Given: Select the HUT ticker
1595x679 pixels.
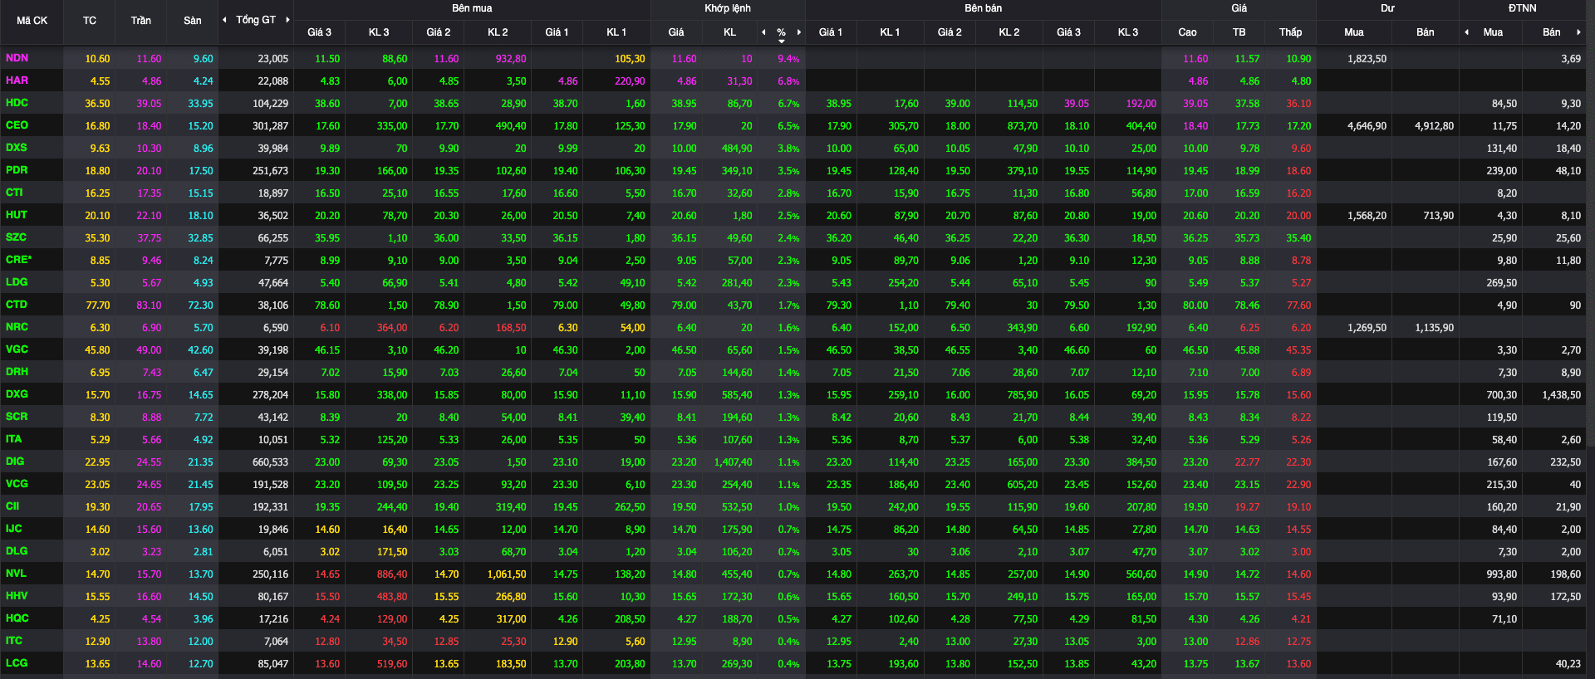Looking at the screenshot, I should click(17, 215).
